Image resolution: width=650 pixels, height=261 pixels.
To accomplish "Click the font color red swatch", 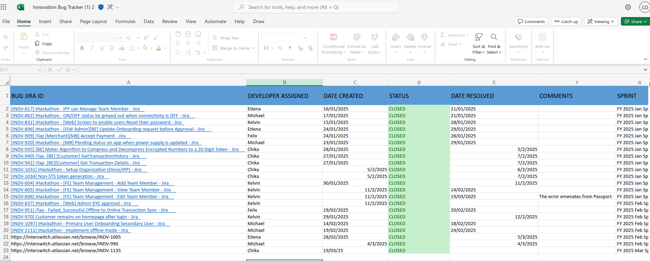I will coord(159,48).
